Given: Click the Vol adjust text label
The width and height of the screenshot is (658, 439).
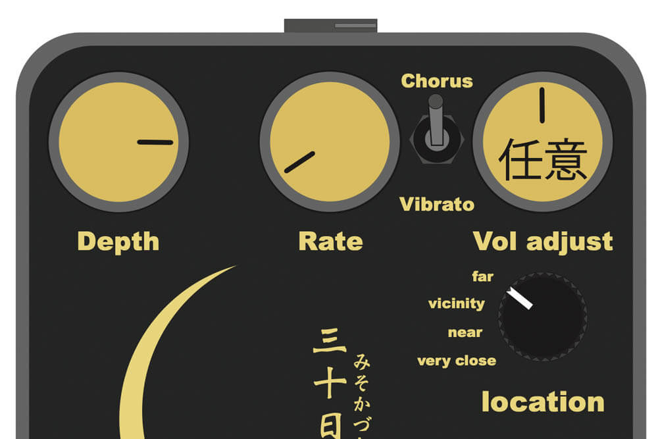Looking at the screenshot, I should [543, 242].
